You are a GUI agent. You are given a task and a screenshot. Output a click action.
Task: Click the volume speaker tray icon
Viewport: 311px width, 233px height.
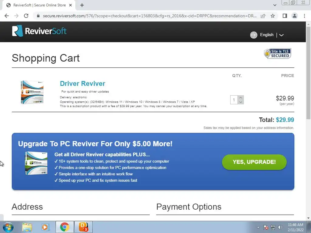tap(280, 227)
